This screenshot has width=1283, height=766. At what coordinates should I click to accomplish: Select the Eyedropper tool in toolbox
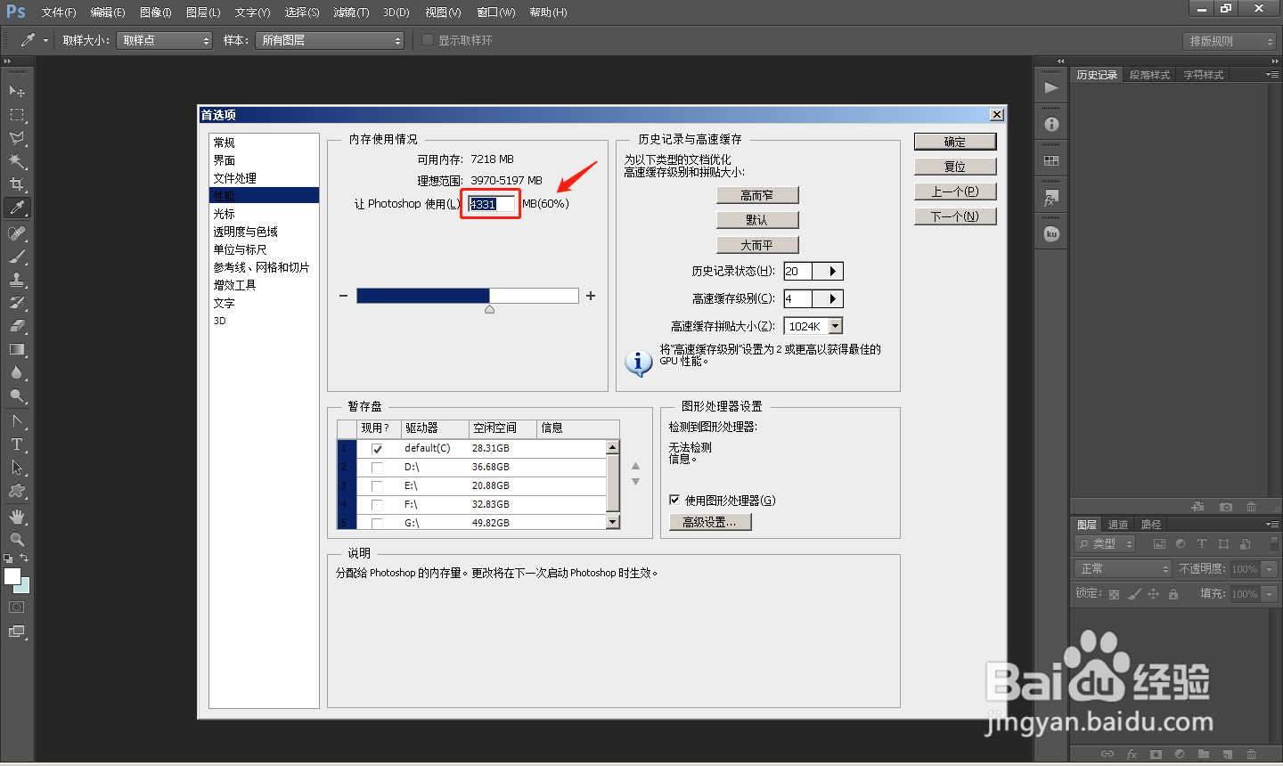pyautogui.click(x=17, y=208)
